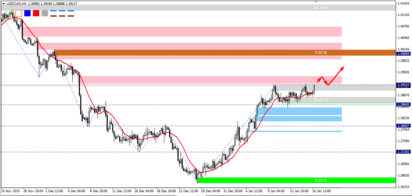This screenshot has height=196, width=412.
Task: Click the 29 Dec 04:00 time label
Action: [211, 191]
